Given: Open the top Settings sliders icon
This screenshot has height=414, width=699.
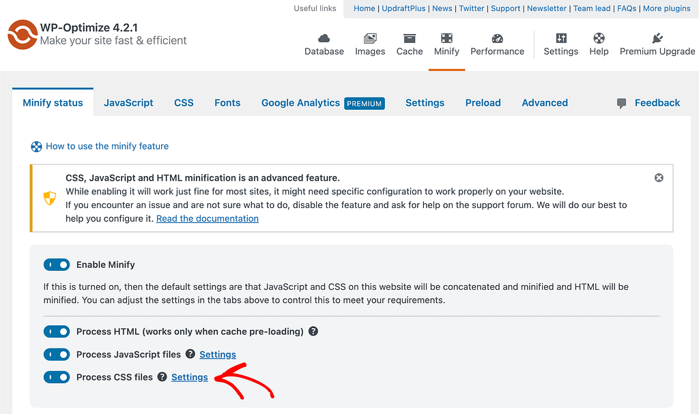Looking at the screenshot, I should click(x=561, y=38).
